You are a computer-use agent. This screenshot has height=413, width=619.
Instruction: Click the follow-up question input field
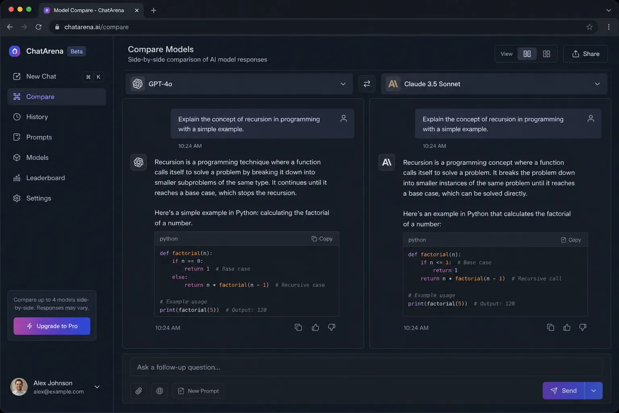pos(366,367)
